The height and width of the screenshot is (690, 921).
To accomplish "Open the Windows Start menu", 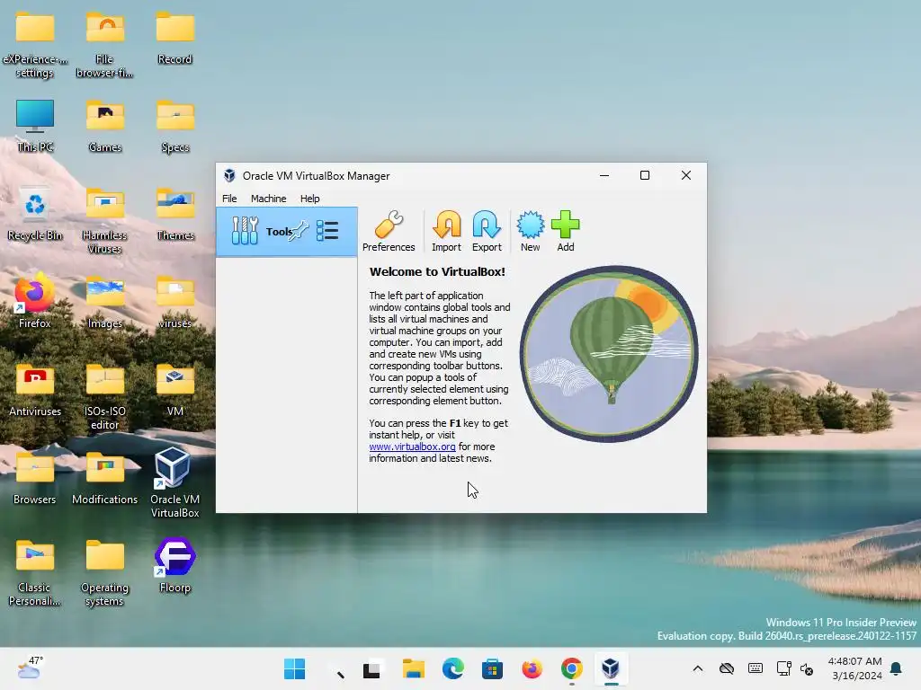I will coord(294,668).
